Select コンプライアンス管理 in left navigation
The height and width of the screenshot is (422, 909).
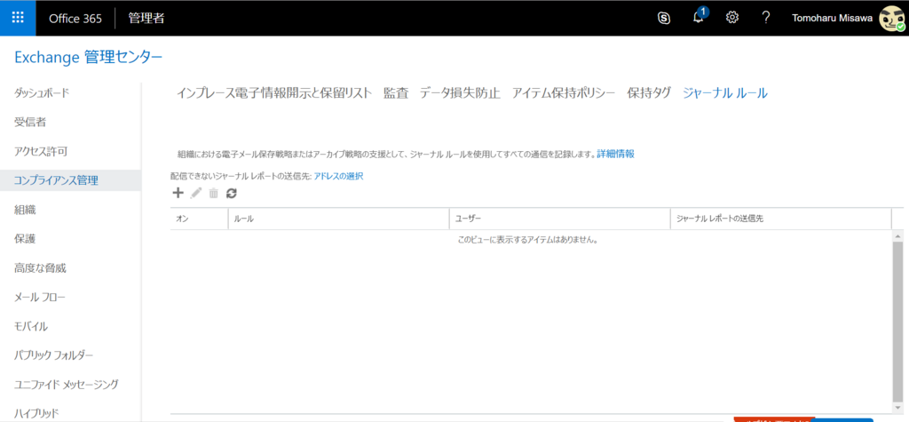70,180
